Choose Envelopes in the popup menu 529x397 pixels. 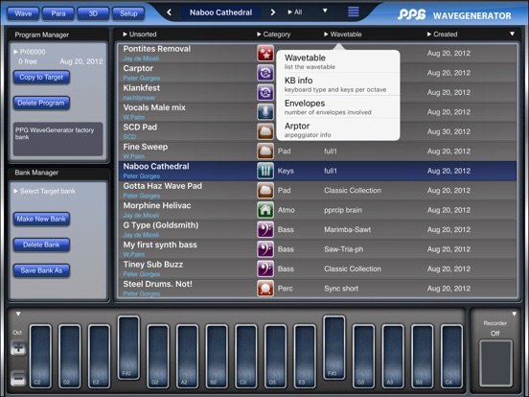click(338, 107)
